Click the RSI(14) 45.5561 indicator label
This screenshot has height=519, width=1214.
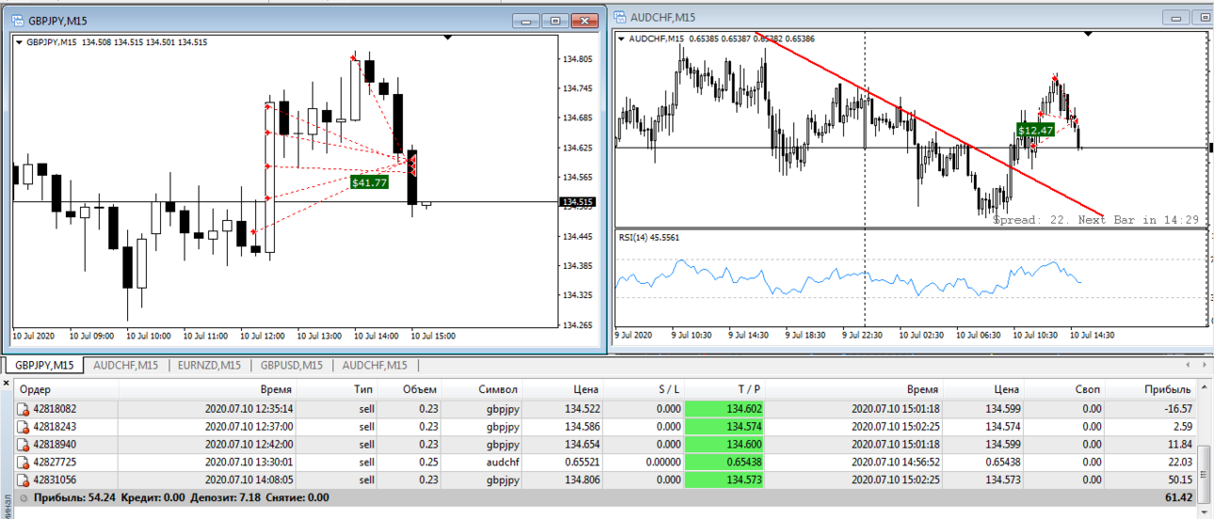click(x=648, y=237)
